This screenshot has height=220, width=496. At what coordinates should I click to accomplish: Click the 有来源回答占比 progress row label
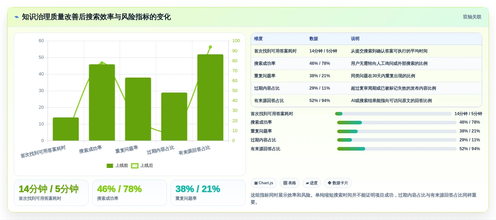coord(266,149)
